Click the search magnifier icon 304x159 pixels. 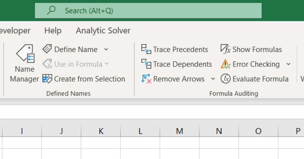pos(51,11)
